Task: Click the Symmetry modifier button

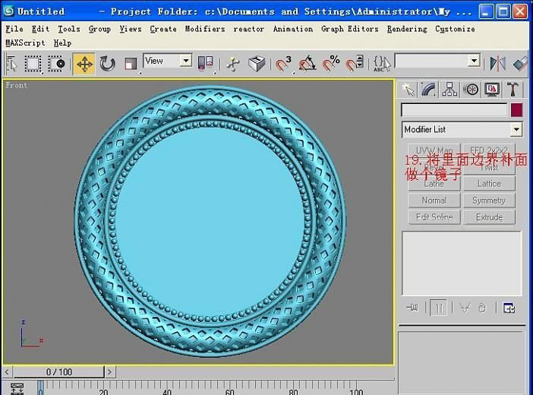Action: [489, 201]
